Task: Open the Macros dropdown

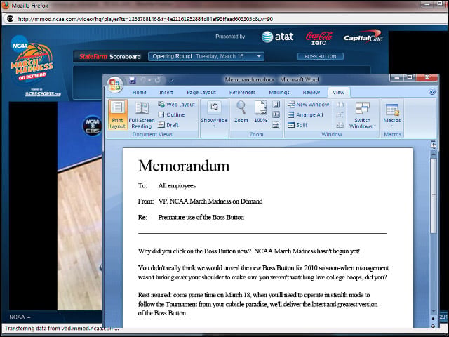Action: 392,115
